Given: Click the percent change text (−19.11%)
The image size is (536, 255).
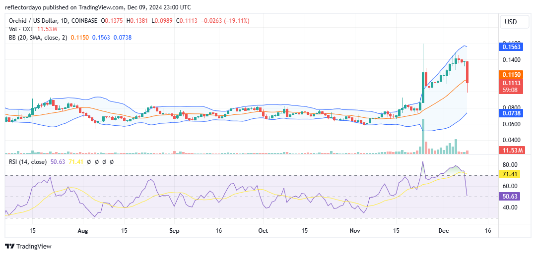Looking at the screenshot, I should point(237,21).
